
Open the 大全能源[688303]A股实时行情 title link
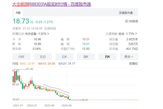click(51, 4)
